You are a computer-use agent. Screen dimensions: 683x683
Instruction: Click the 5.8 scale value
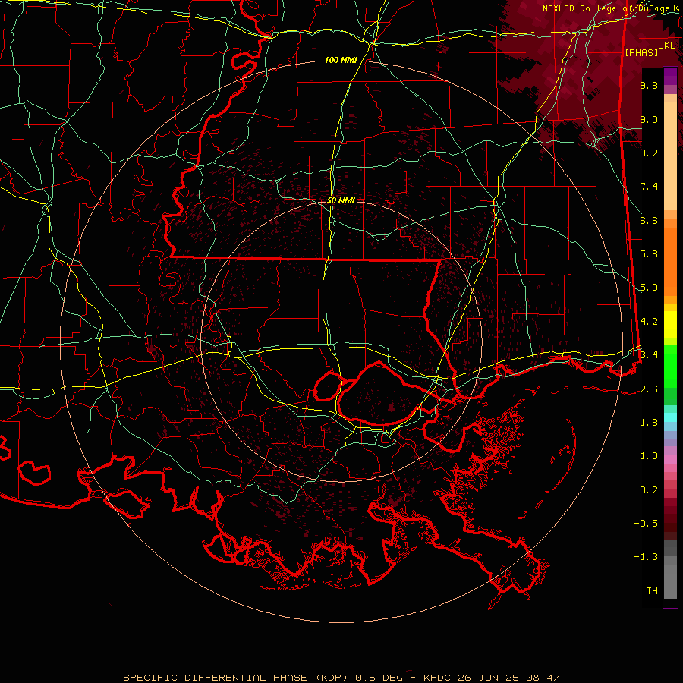click(649, 254)
